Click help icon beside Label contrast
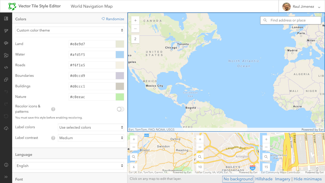The image size is (325, 183). click(x=53, y=138)
